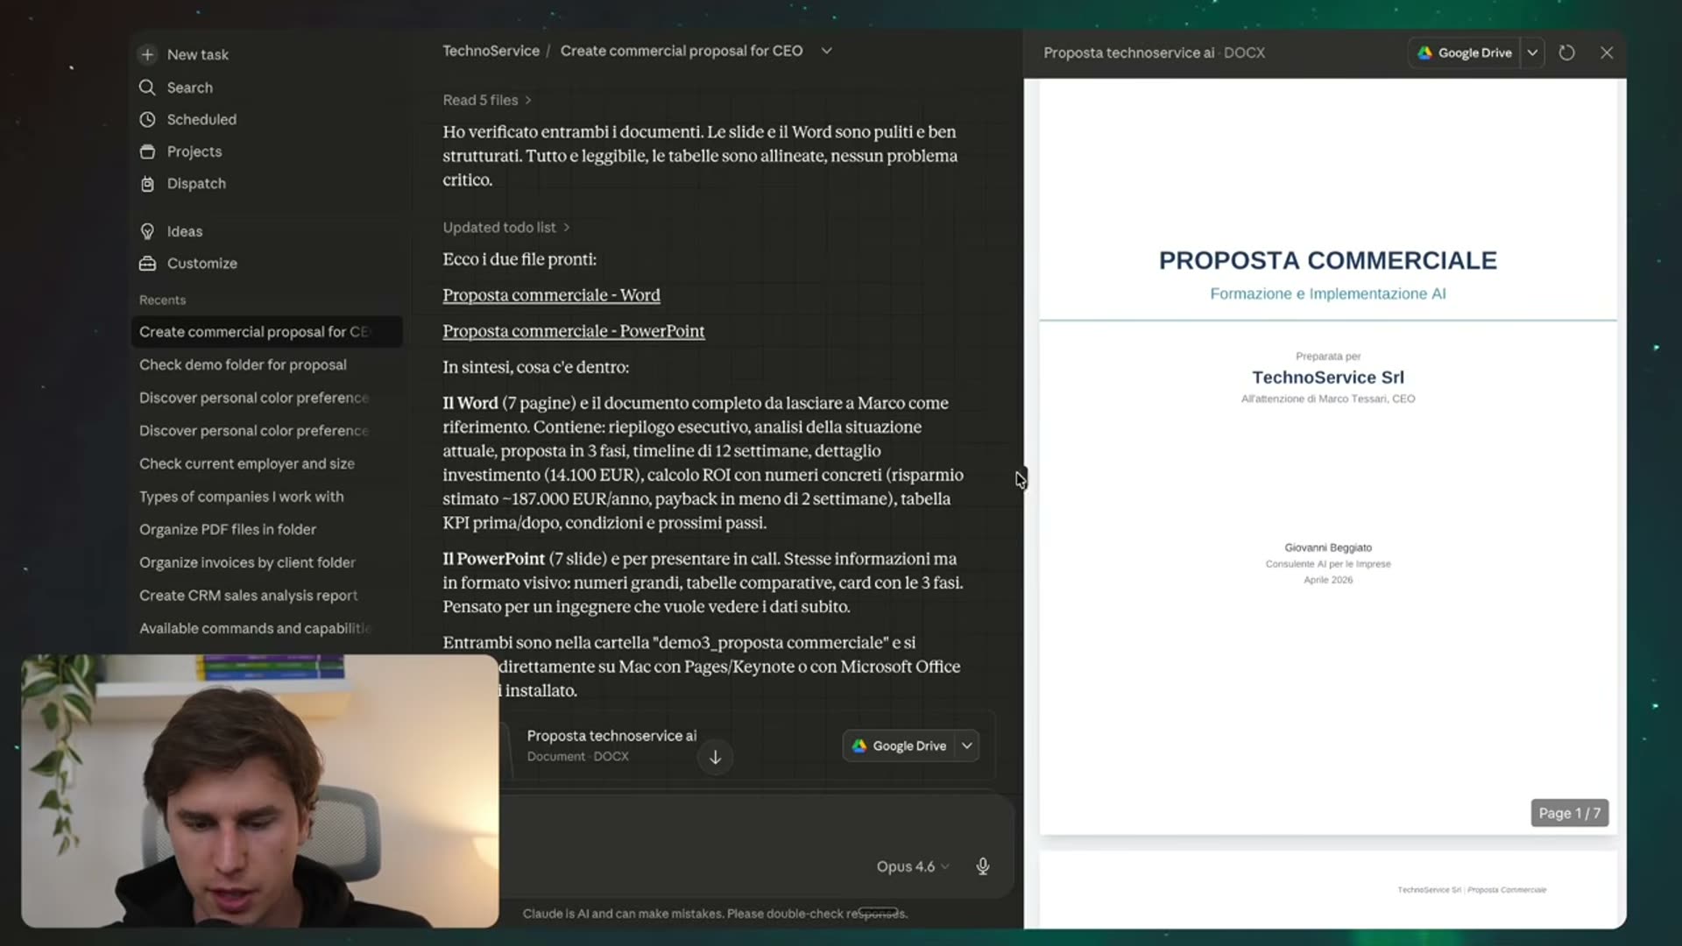Open Opus 4.6 model selector
Viewport: 1682px width, 946px height.
click(912, 866)
